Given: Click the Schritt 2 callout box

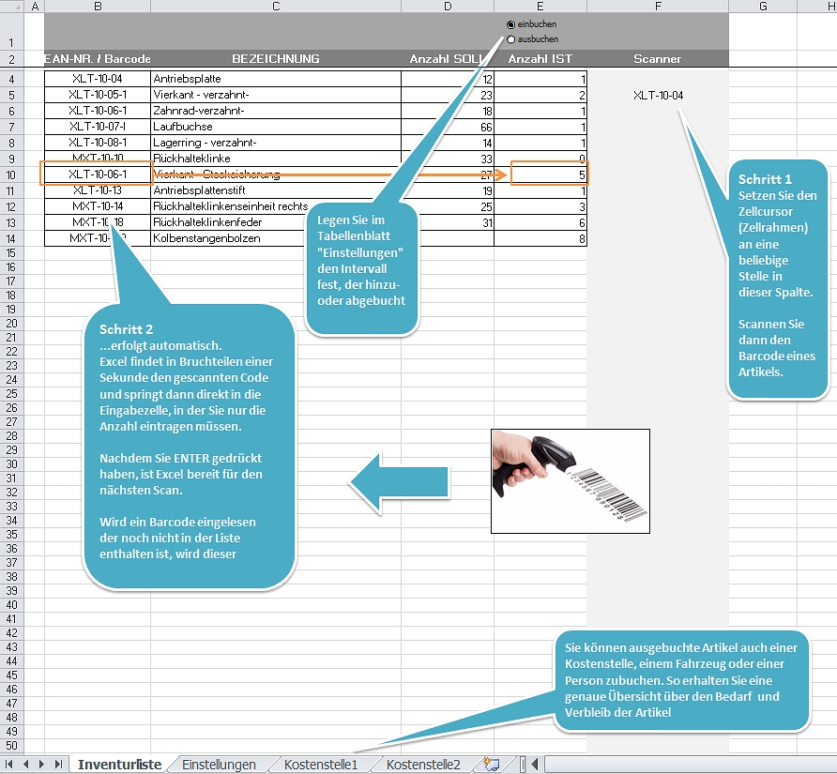Looking at the screenshot, I should (x=190, y=446).
